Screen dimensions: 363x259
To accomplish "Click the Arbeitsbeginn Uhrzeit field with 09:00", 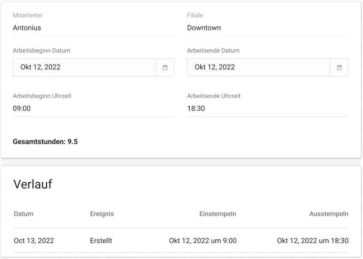I will (x=93, y=109).
